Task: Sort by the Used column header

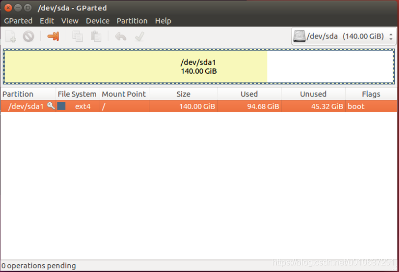Action: click(249, 94)
